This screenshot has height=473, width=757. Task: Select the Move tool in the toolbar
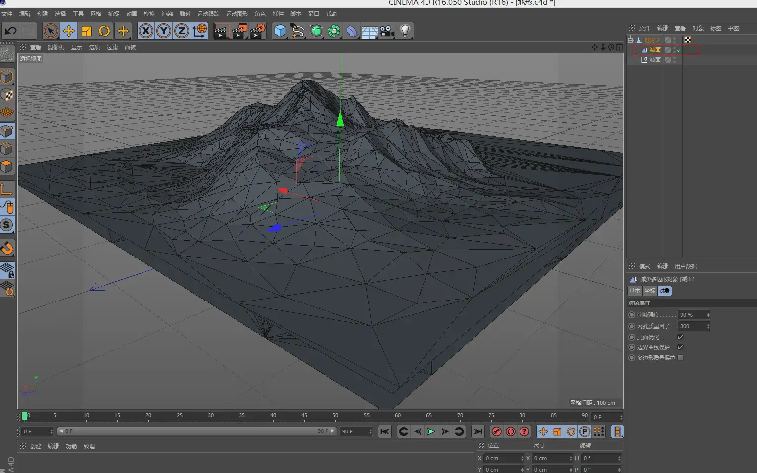[69, 31]
